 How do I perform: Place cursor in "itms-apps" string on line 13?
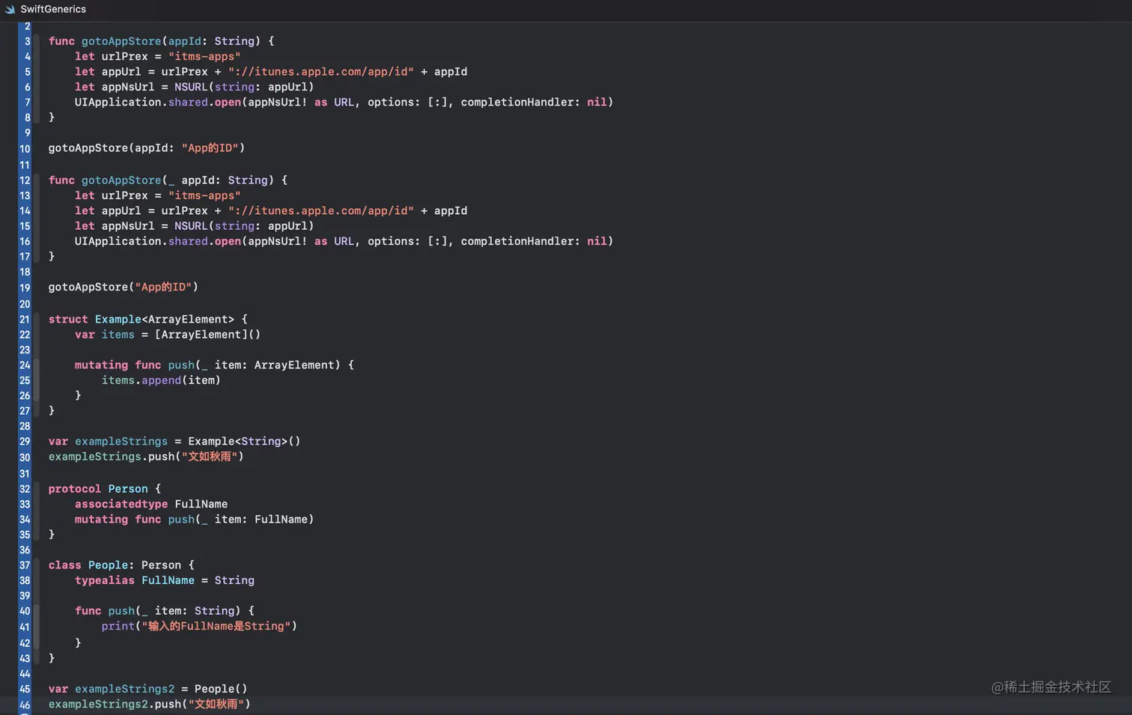click(204, 195)
